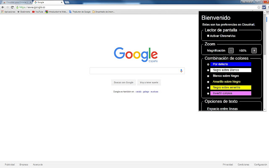Screen dimensions: 269x168
Task: Bookmark this page with the star icon
Action: pos(259,7)
